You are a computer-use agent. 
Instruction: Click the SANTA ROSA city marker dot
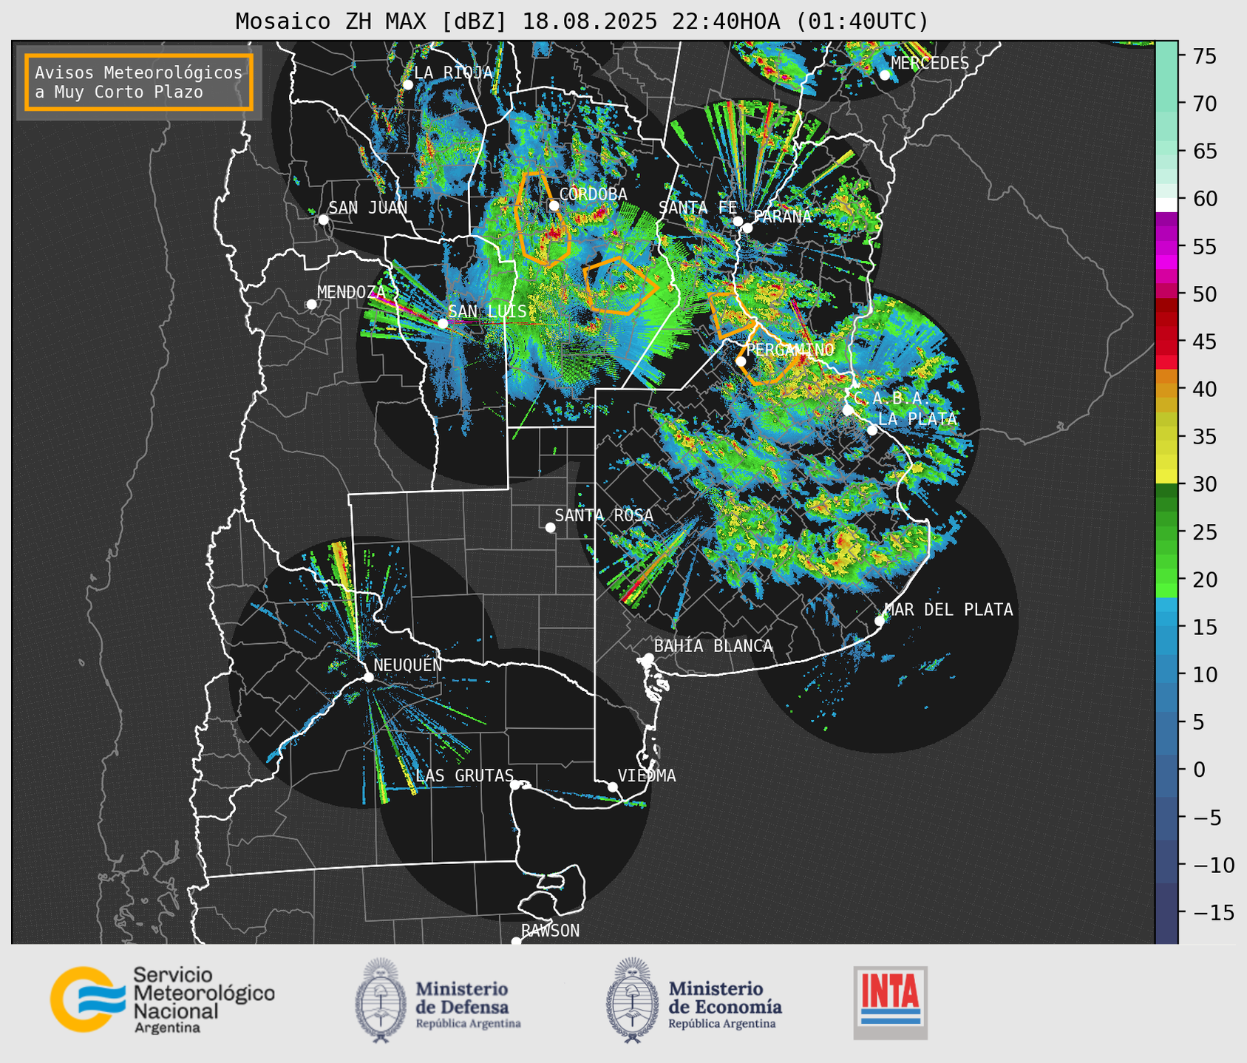click(x=550, y=527)
